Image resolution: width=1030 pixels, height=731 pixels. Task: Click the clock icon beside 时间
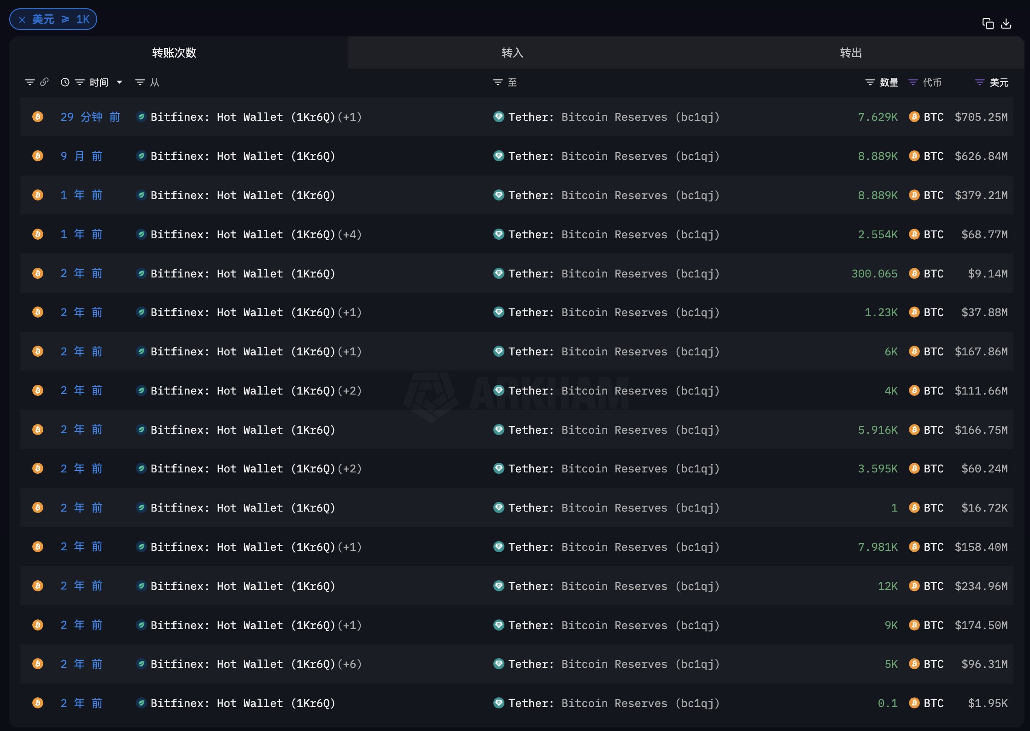(65, 82)
